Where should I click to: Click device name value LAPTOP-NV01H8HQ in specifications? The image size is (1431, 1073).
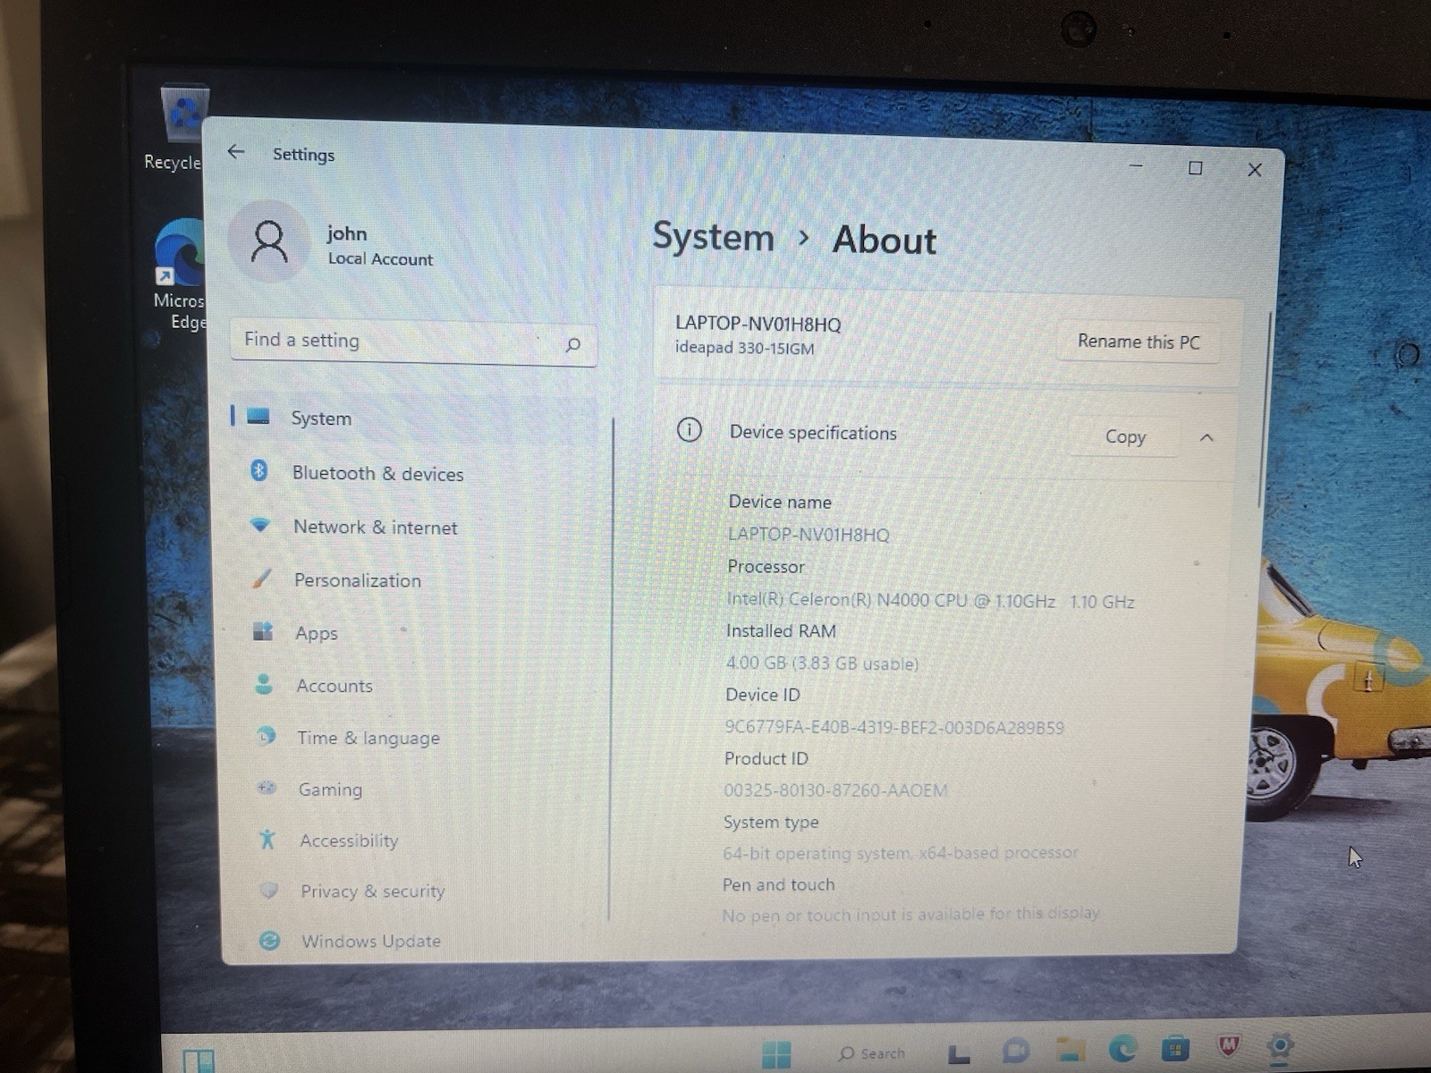809,535
